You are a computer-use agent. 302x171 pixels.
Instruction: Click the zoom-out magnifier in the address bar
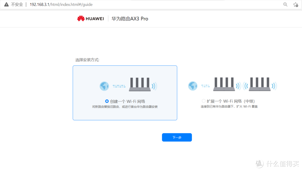(285, 4)
